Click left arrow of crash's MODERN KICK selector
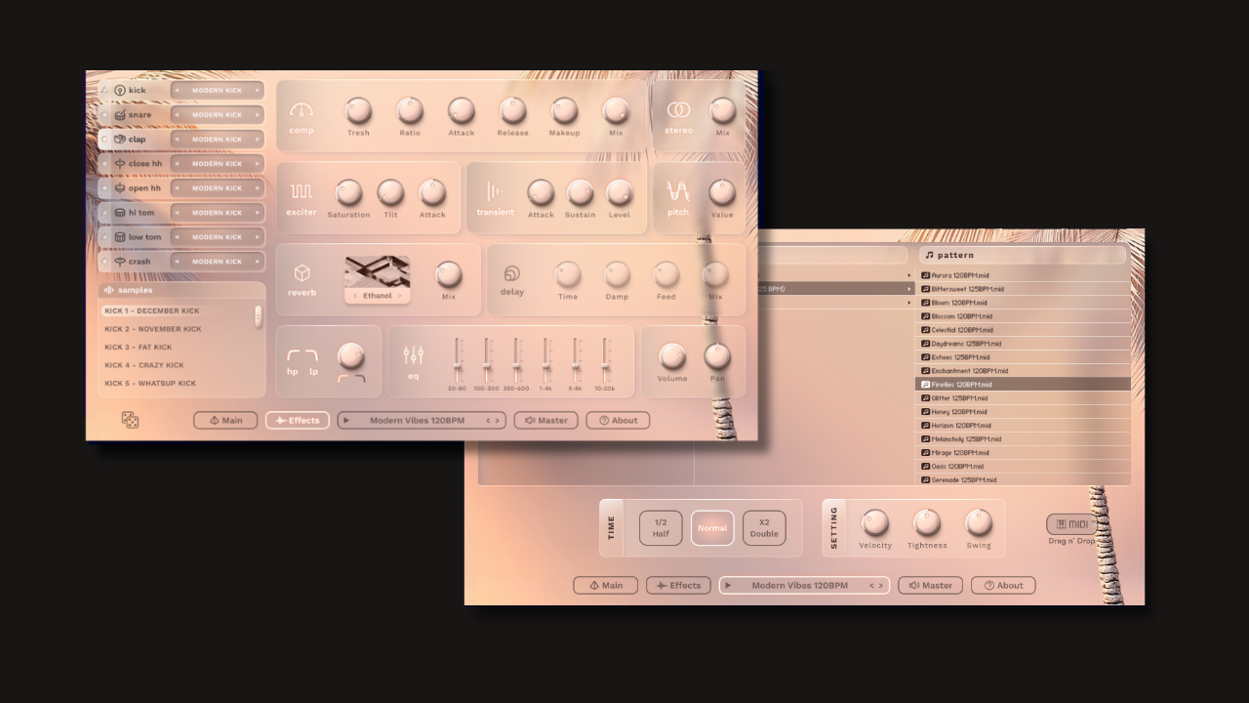1249x703 pixels. [177, 262]
